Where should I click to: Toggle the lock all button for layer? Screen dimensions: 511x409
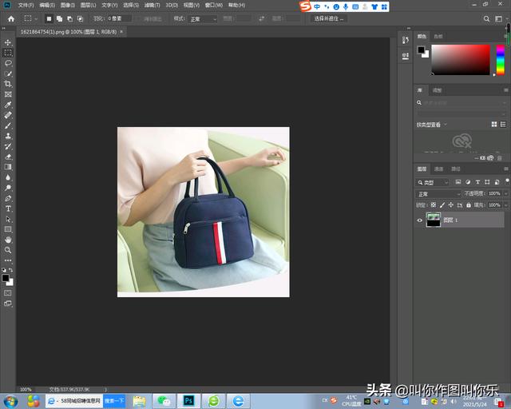(469, 204)
